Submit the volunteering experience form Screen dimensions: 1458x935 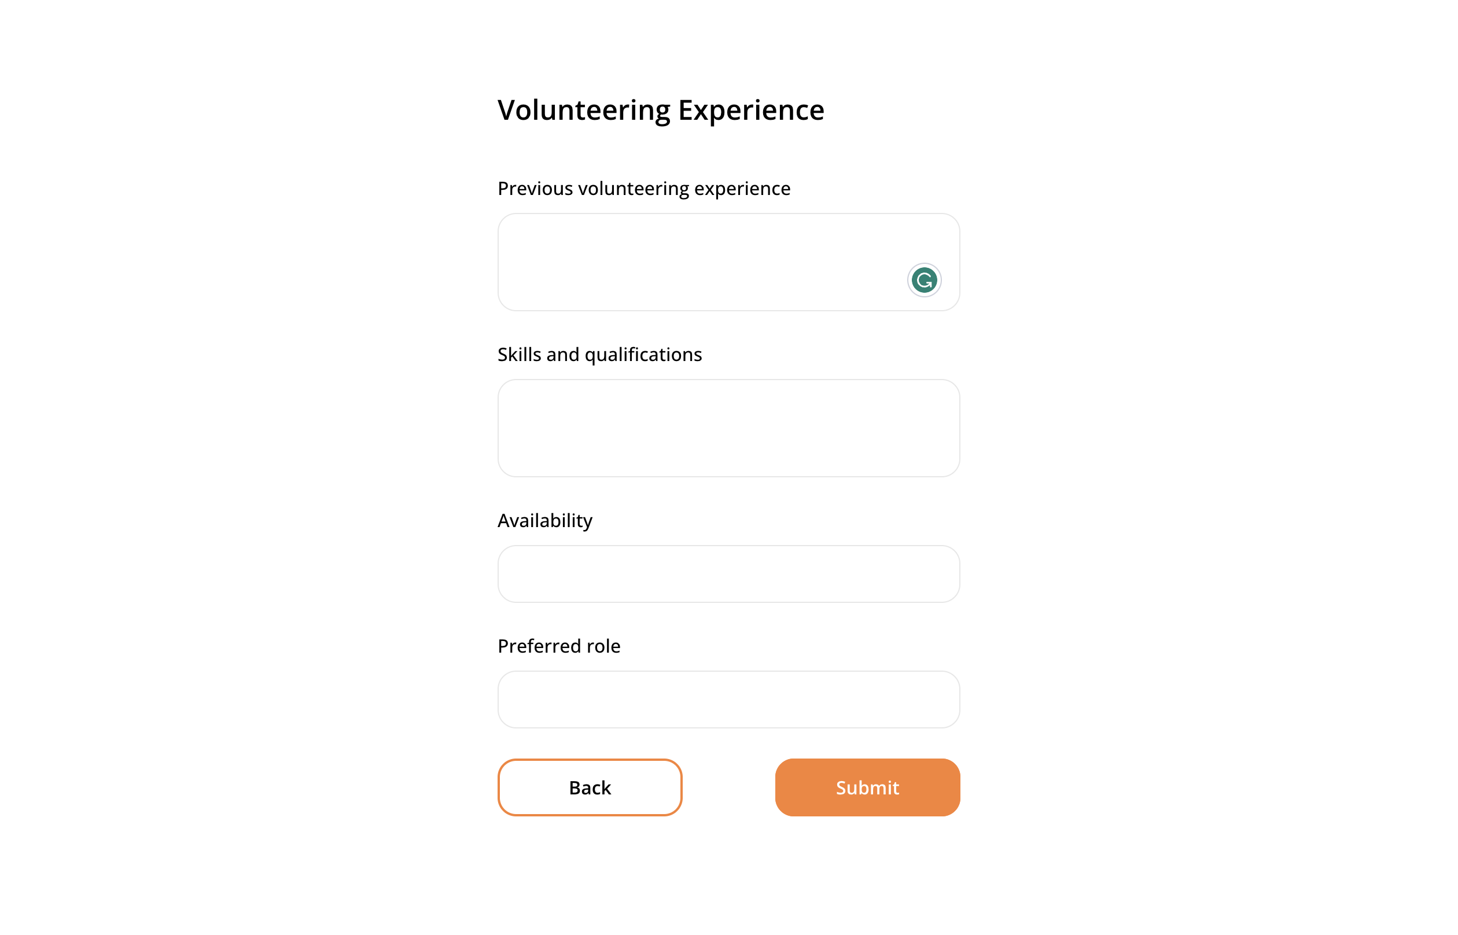[x=867, y=787]
